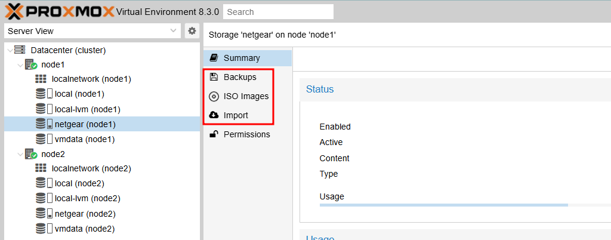The width and height of the screenshot is (611, 240).
Task: Collapse the node1 tree branch
Action: (x=20, y=64)
